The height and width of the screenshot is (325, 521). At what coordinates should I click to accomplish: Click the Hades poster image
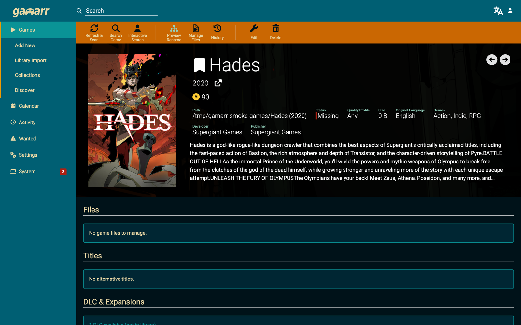pos(132,121)
